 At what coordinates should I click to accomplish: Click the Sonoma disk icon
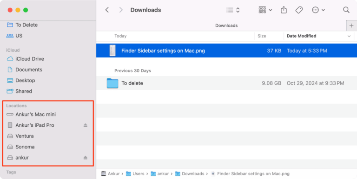click(x=10, y=147)
